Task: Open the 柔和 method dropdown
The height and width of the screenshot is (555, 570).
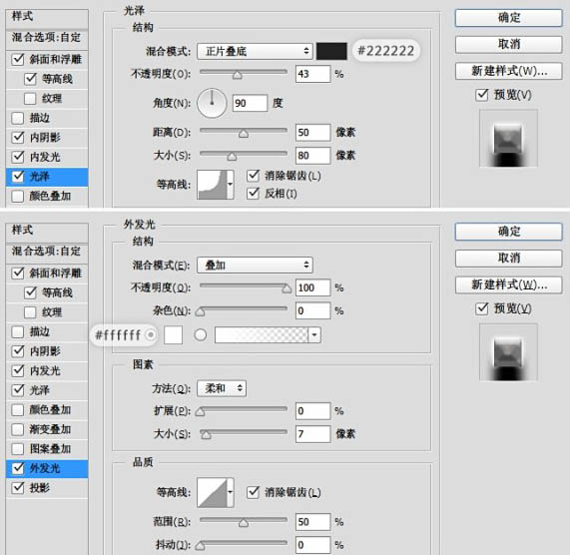Action: coord(222,388)
